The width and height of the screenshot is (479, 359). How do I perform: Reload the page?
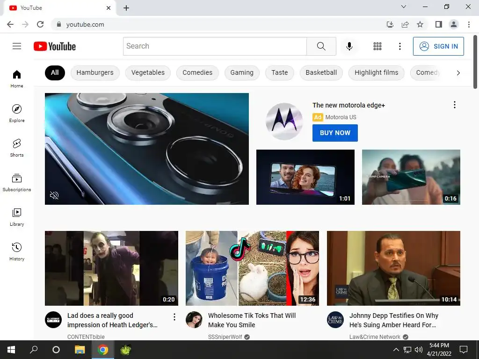pos(40,24)
